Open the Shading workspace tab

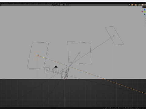[24, 3]
